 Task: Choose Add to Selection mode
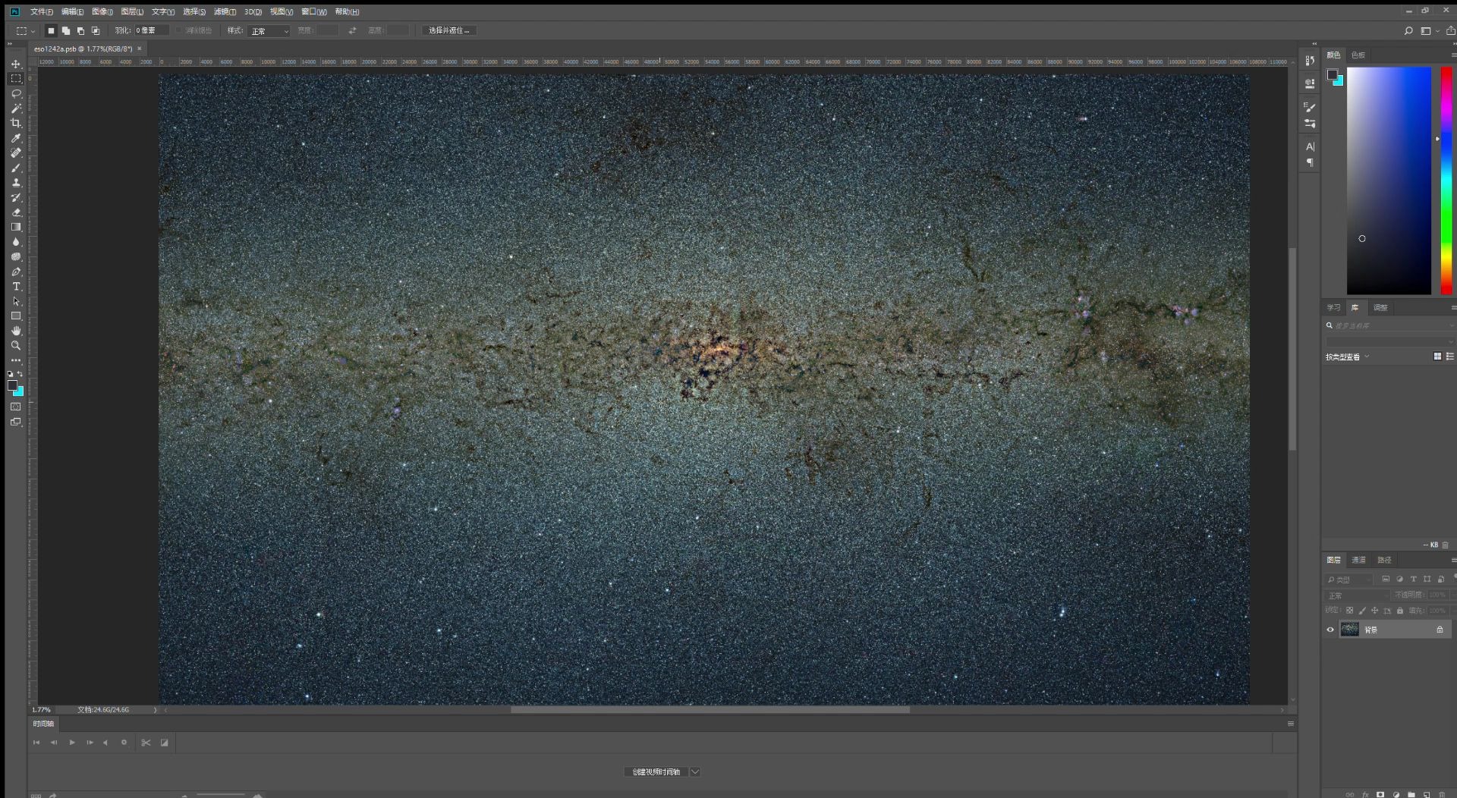pyautogui.click(x=66, y=31)
